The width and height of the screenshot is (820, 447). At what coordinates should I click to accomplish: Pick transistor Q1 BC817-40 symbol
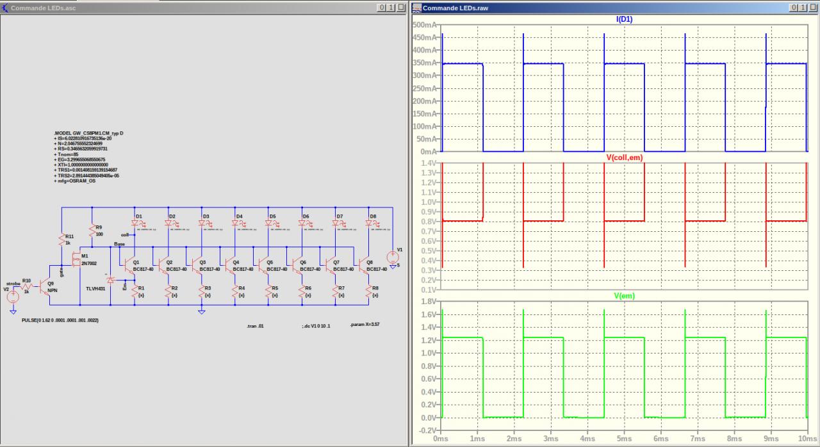[131, 264]
